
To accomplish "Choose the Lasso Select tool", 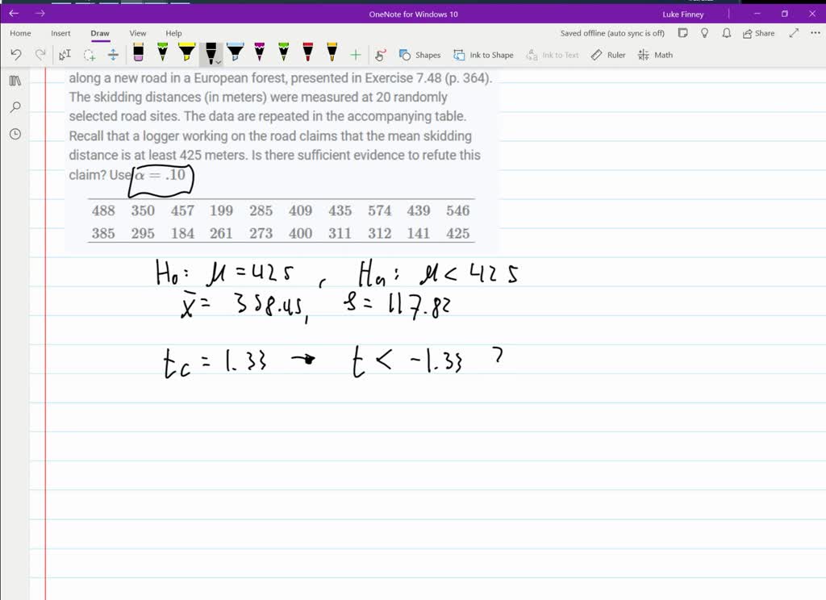I will (x=90, y=55).
